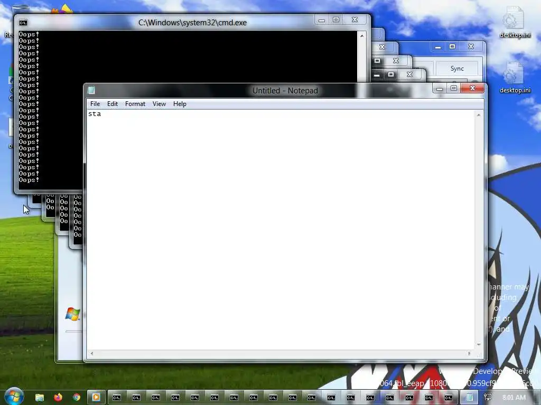Click Notepad's horizontal scrollbar left arrow

(92, 353)
